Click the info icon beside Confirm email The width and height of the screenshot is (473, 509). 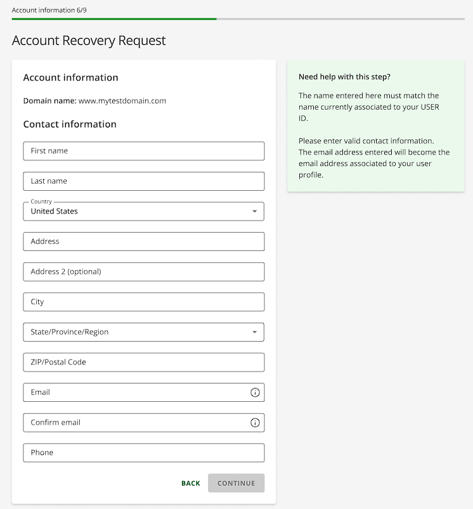coord(255,423)
